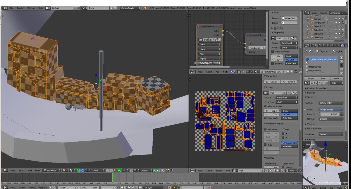Open the UVs menu in UV editor
The image size is (351, 189).
228,170
